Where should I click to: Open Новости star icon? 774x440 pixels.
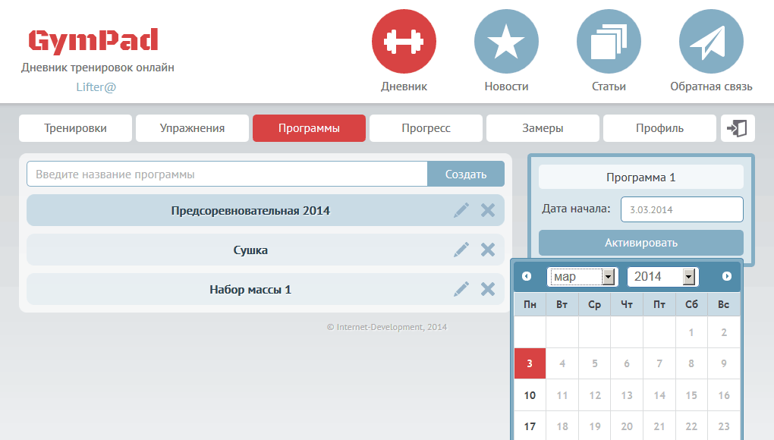[x=506, y=41]
